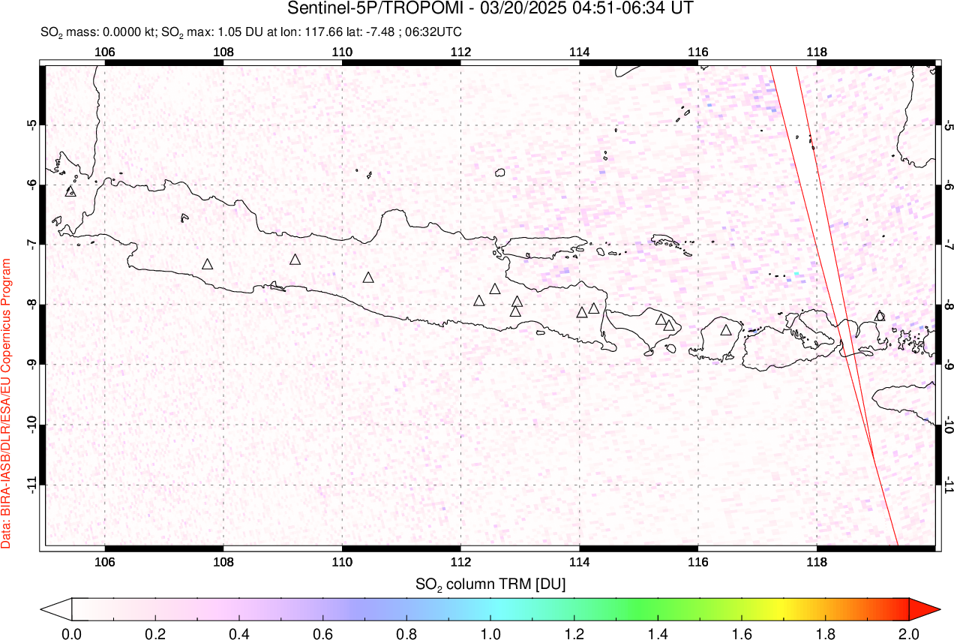Click the vertical BIRA-IASB/DLR/ESA/EU data credit text

[x=6, y=403]
